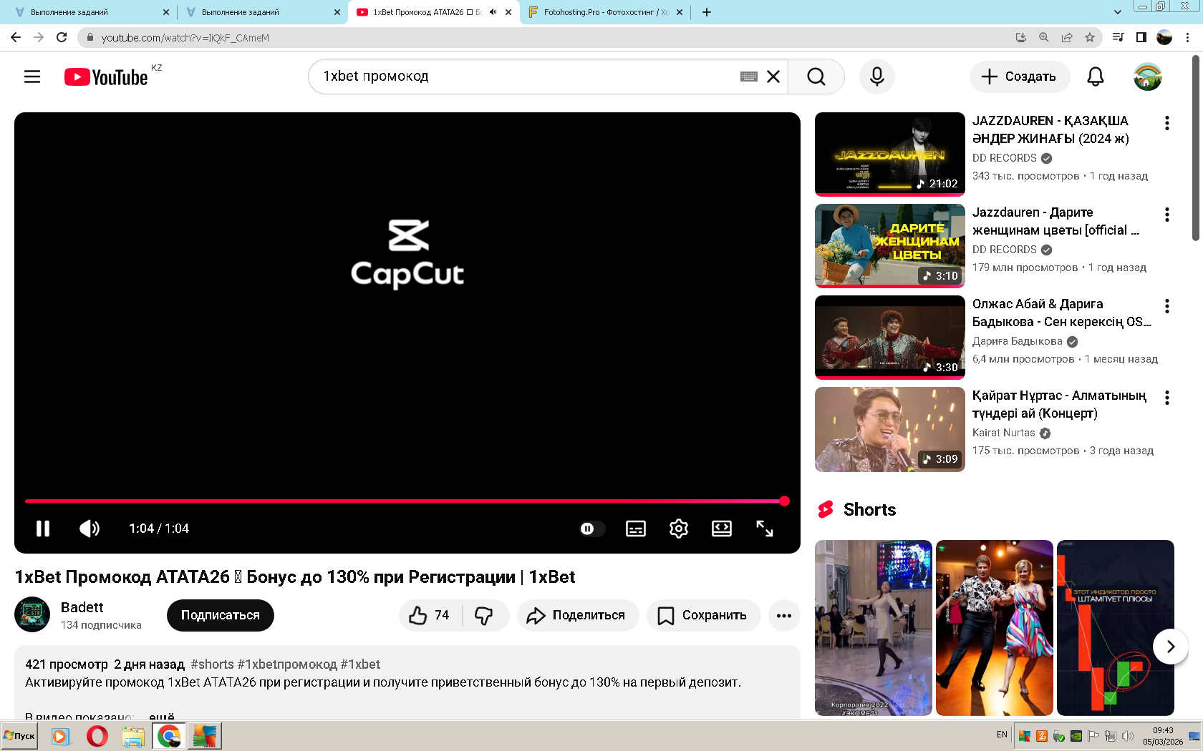
Task: Open the Badett channel avatar
Action: (x=32, y=614)
